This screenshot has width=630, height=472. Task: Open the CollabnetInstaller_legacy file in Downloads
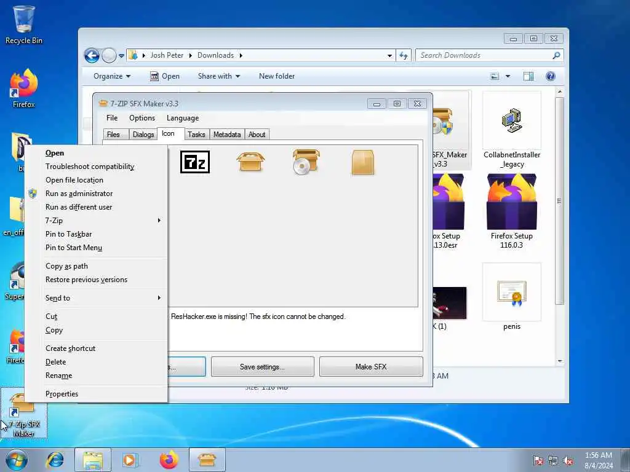[512, 130]
